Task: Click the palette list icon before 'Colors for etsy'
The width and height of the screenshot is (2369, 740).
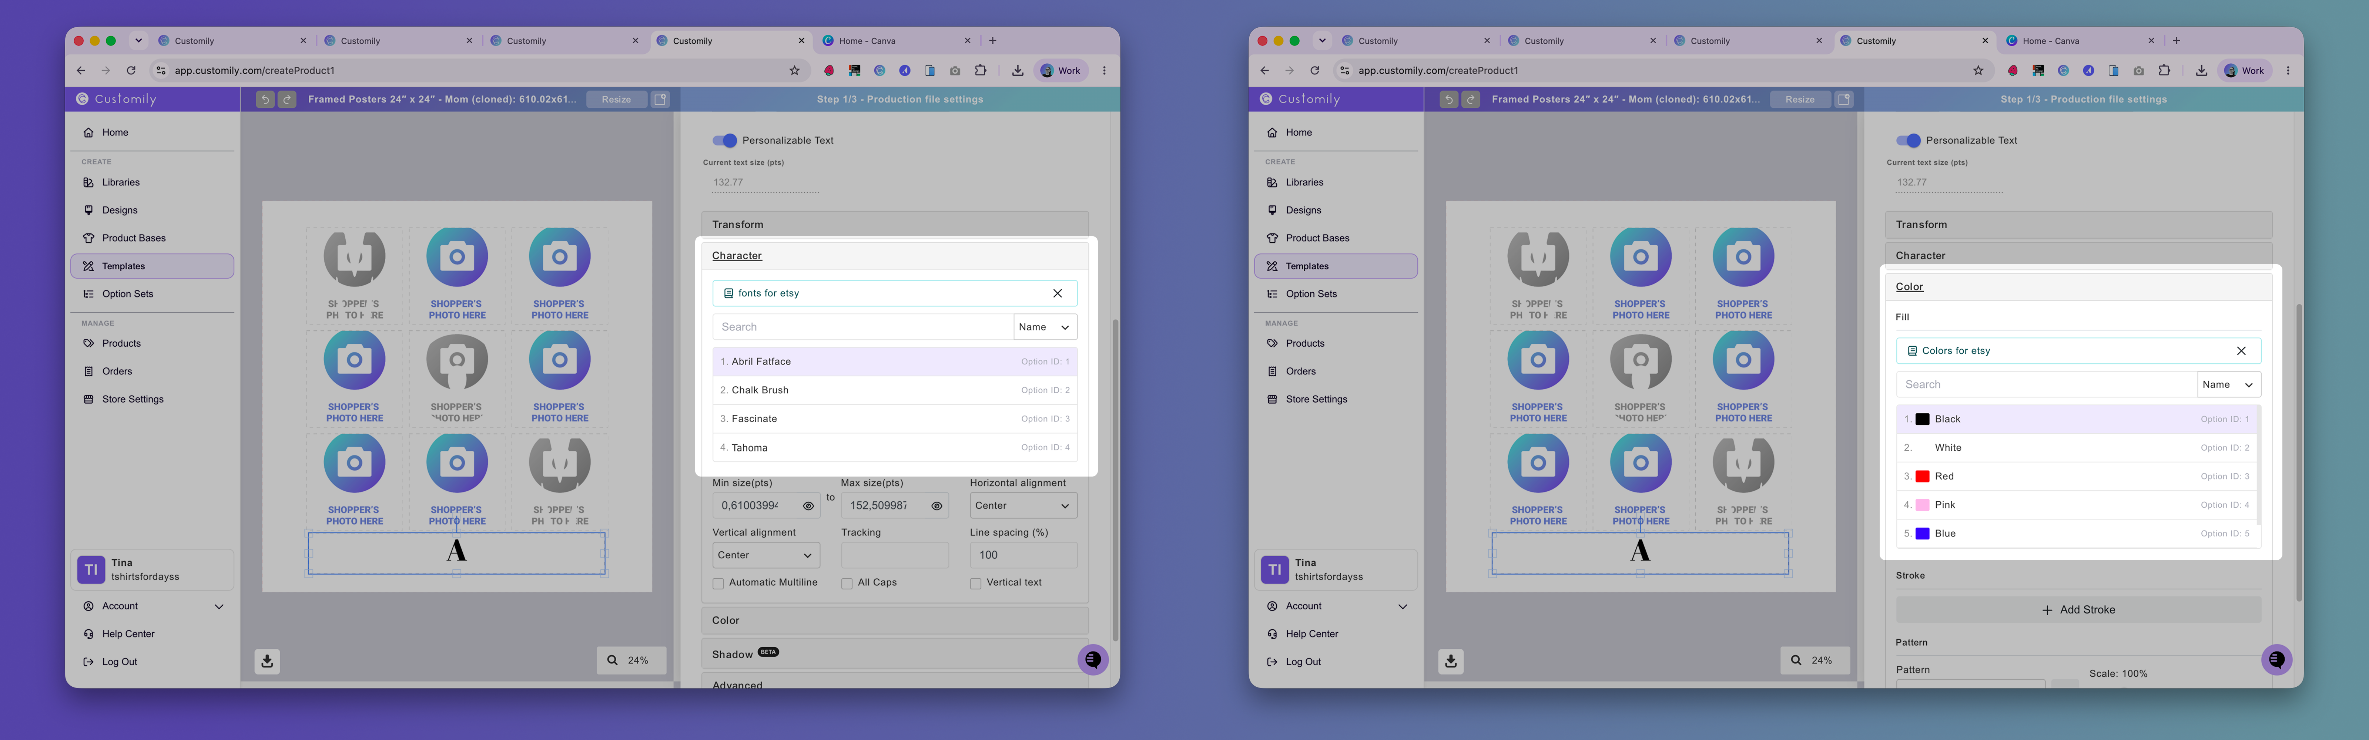Action: [1912, 351]
